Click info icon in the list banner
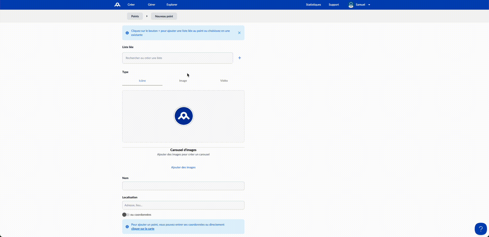Image resolution: width=489 pixels, height=237 pixels. tap(127, 33)
